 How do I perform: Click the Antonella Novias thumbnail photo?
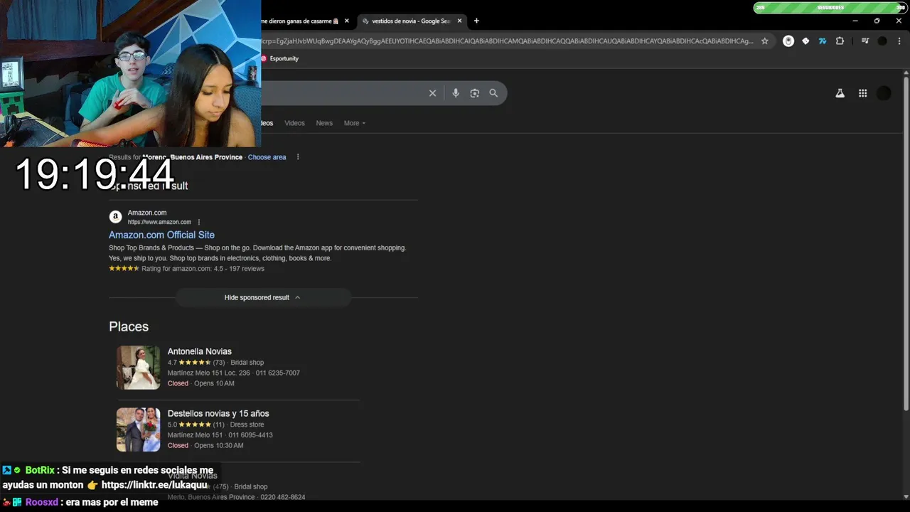pos(139,368)
